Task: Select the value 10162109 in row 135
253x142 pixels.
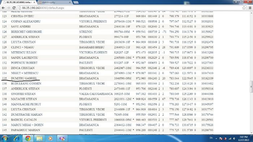Action: coord(207,78)
